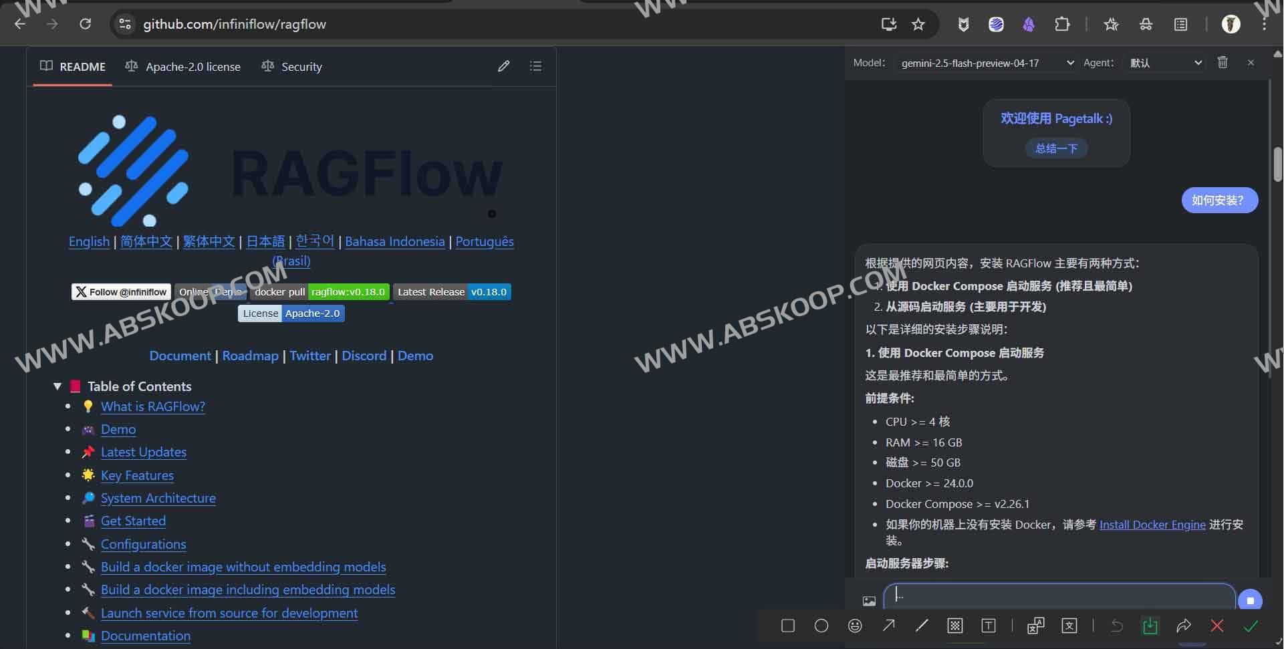Viewport: 1284px width, 649px height.
Task: Edit README with pencil icon
Action: click(x=503, y=66)
